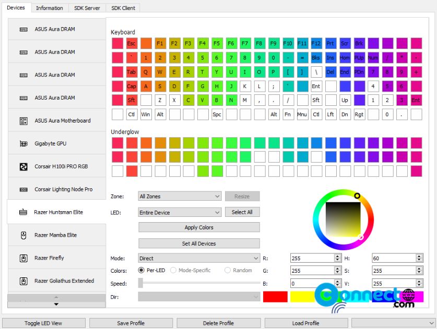Click the Bks backspace key LED
The image size is (437, 329).
point(316,58)
